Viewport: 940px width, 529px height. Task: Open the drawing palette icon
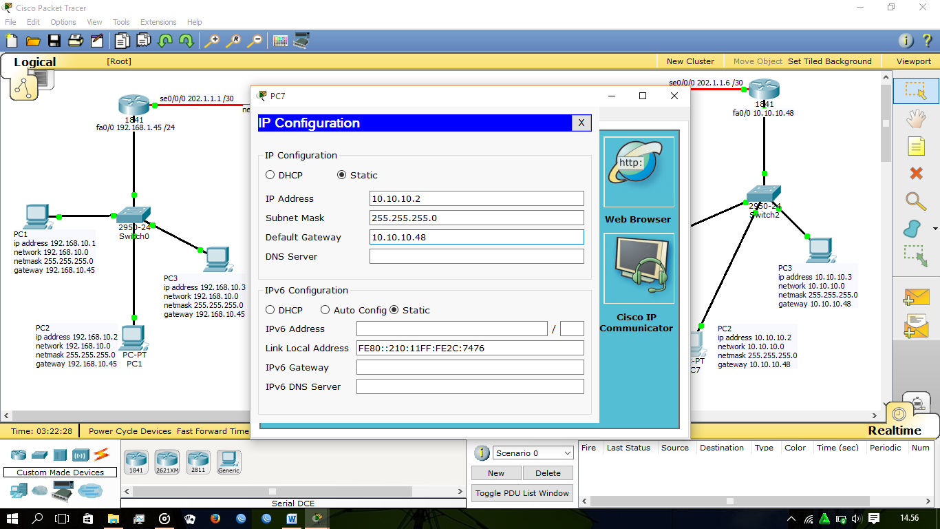pyautogui.click(x=280, y=41)
